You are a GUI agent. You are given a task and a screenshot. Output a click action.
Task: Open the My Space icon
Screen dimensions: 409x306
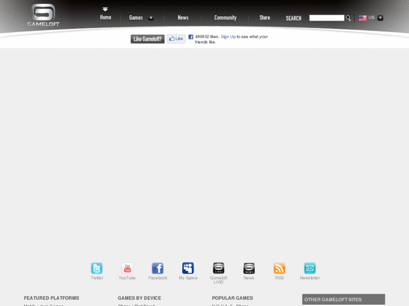[x=188, y=268]
